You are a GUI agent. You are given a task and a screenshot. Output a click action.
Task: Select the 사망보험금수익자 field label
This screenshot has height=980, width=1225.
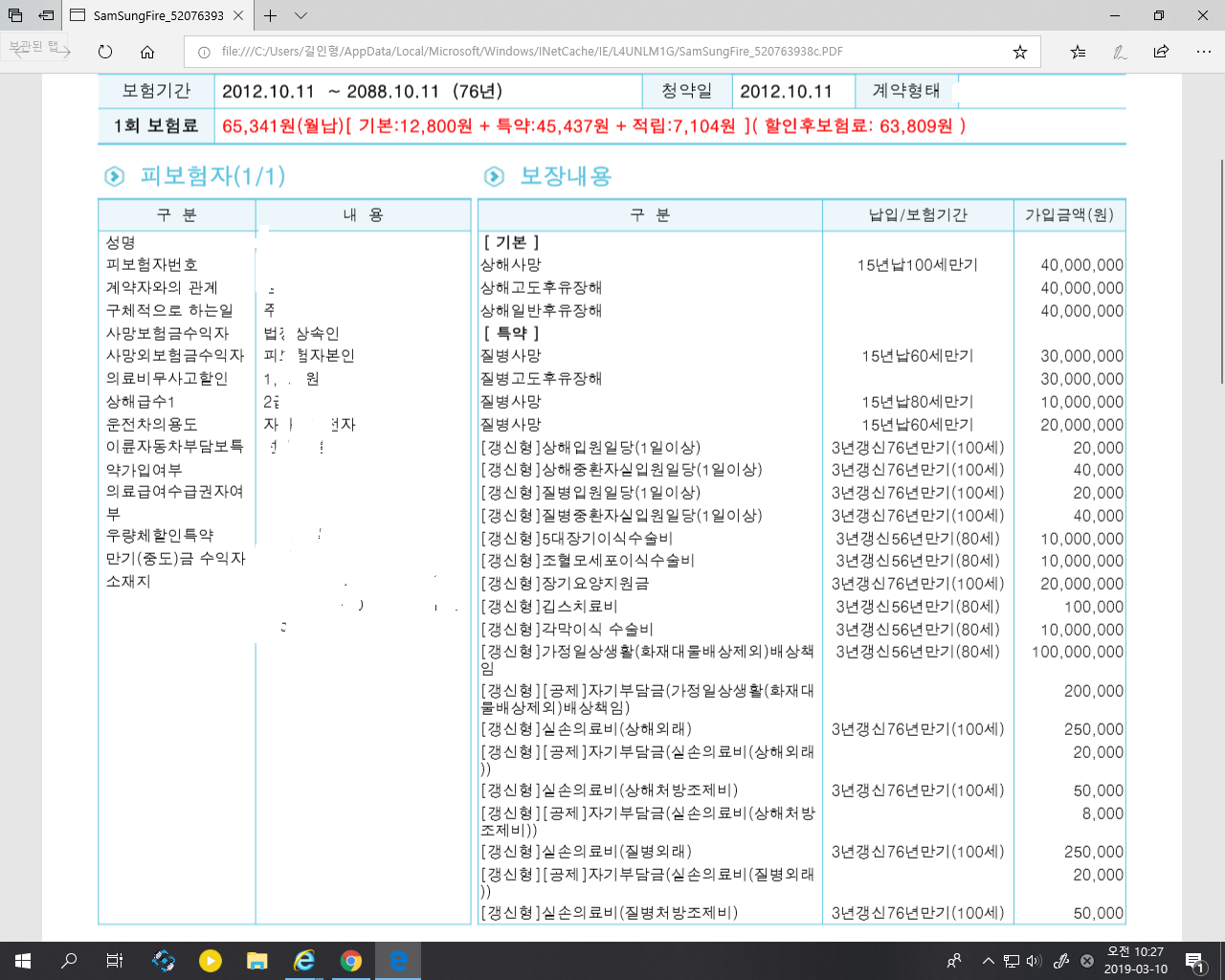167,333
